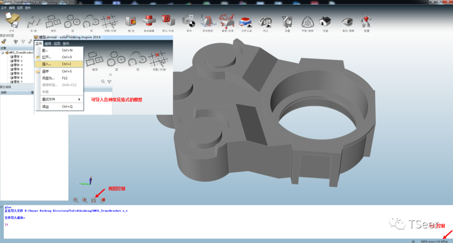
Task: Collapse the AM31_TransBracket tree node
Action: point(3,52)
